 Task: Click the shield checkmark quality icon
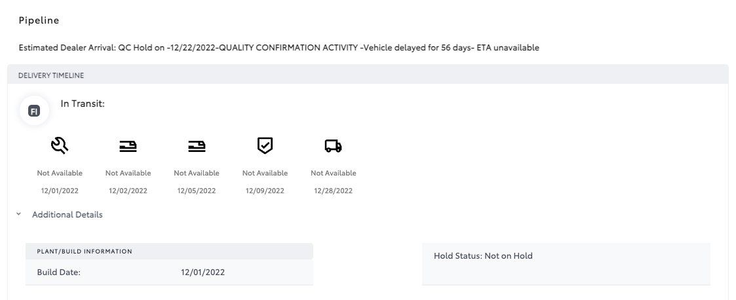click(x=265, y=145)
